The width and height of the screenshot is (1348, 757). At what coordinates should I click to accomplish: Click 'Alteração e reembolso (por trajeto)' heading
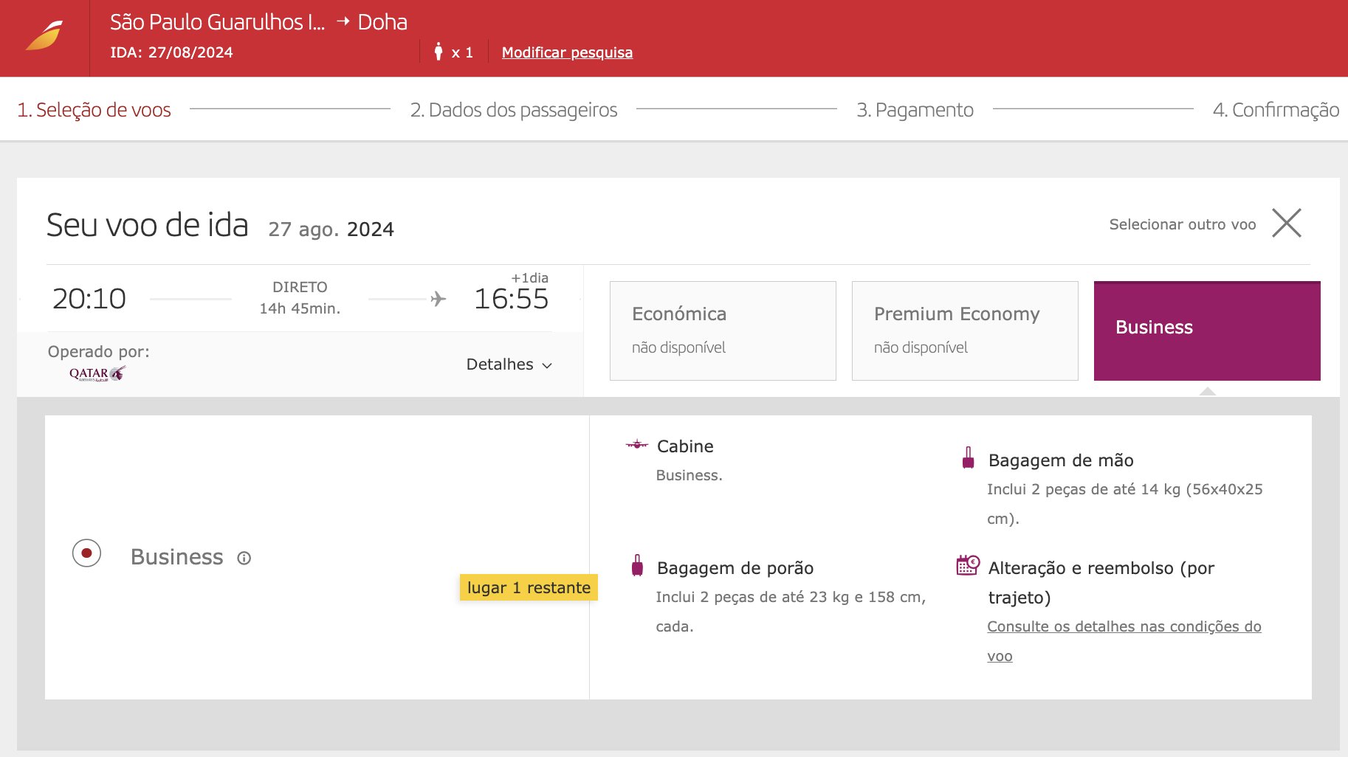pos(1101,583)
